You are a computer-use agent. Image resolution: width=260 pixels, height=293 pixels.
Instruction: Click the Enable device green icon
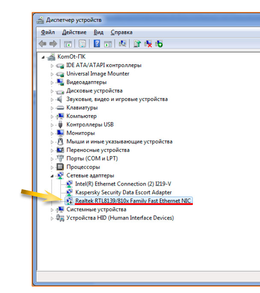point(159,44)
